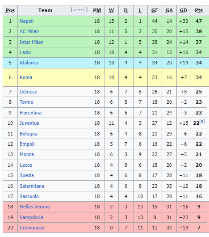Viewport: 209px width, 237px height.
Task: Open the AC Milan team page
Action: coord(29,31)
